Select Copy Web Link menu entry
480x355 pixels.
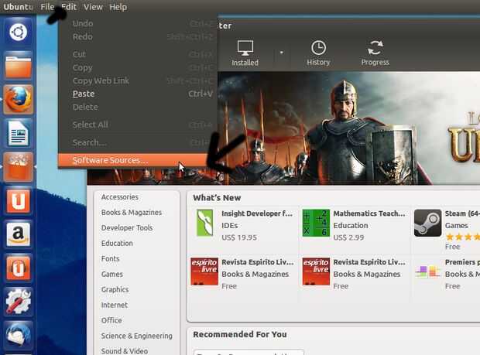(138, 80)
